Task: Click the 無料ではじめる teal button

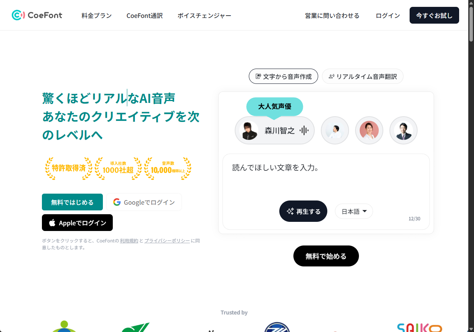Action: [x=72, y=202]
